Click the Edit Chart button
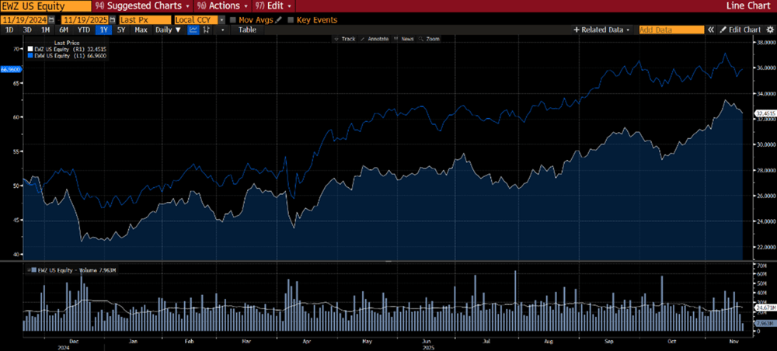The width and height of the screenshot is (777, 351). pyautogui.click(x=740, y=30)
